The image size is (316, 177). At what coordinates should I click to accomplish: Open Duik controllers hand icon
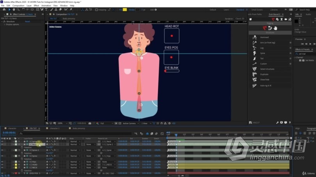point(275,28)
